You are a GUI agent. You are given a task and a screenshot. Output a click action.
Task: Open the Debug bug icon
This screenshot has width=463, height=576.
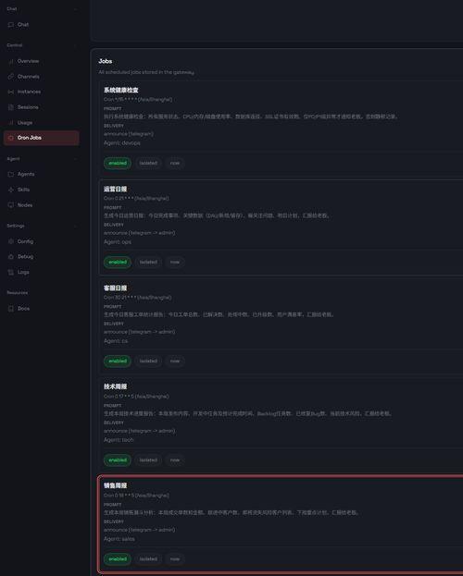(11, 256)
